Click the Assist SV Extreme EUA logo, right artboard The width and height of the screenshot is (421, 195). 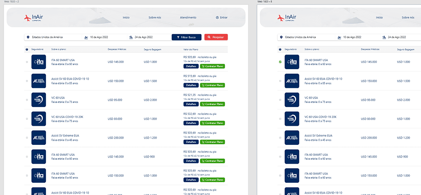(292, 138)
